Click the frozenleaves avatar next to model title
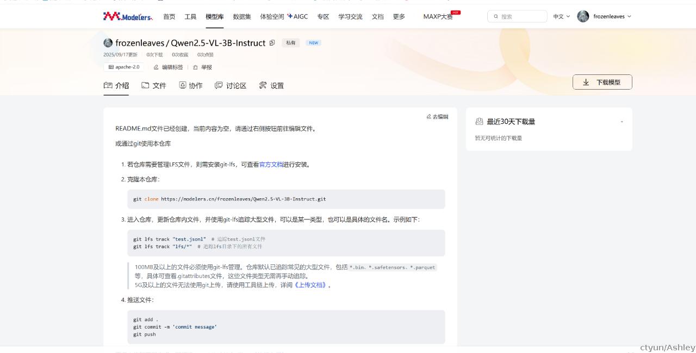This screenshot has width=696, height=353. (x=108, y=43)
